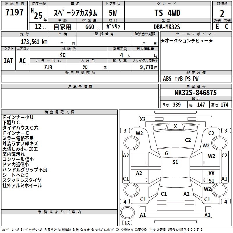Click the interior grade C
This screenshot has height=233, width=233.
(x=227, y=27)
